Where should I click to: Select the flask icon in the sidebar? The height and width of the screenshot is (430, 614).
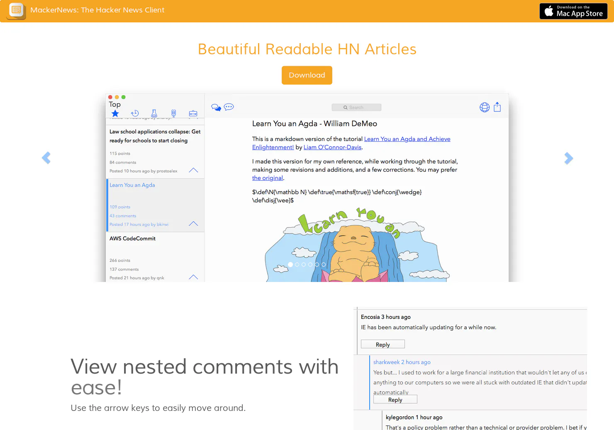tap(154, 113)
